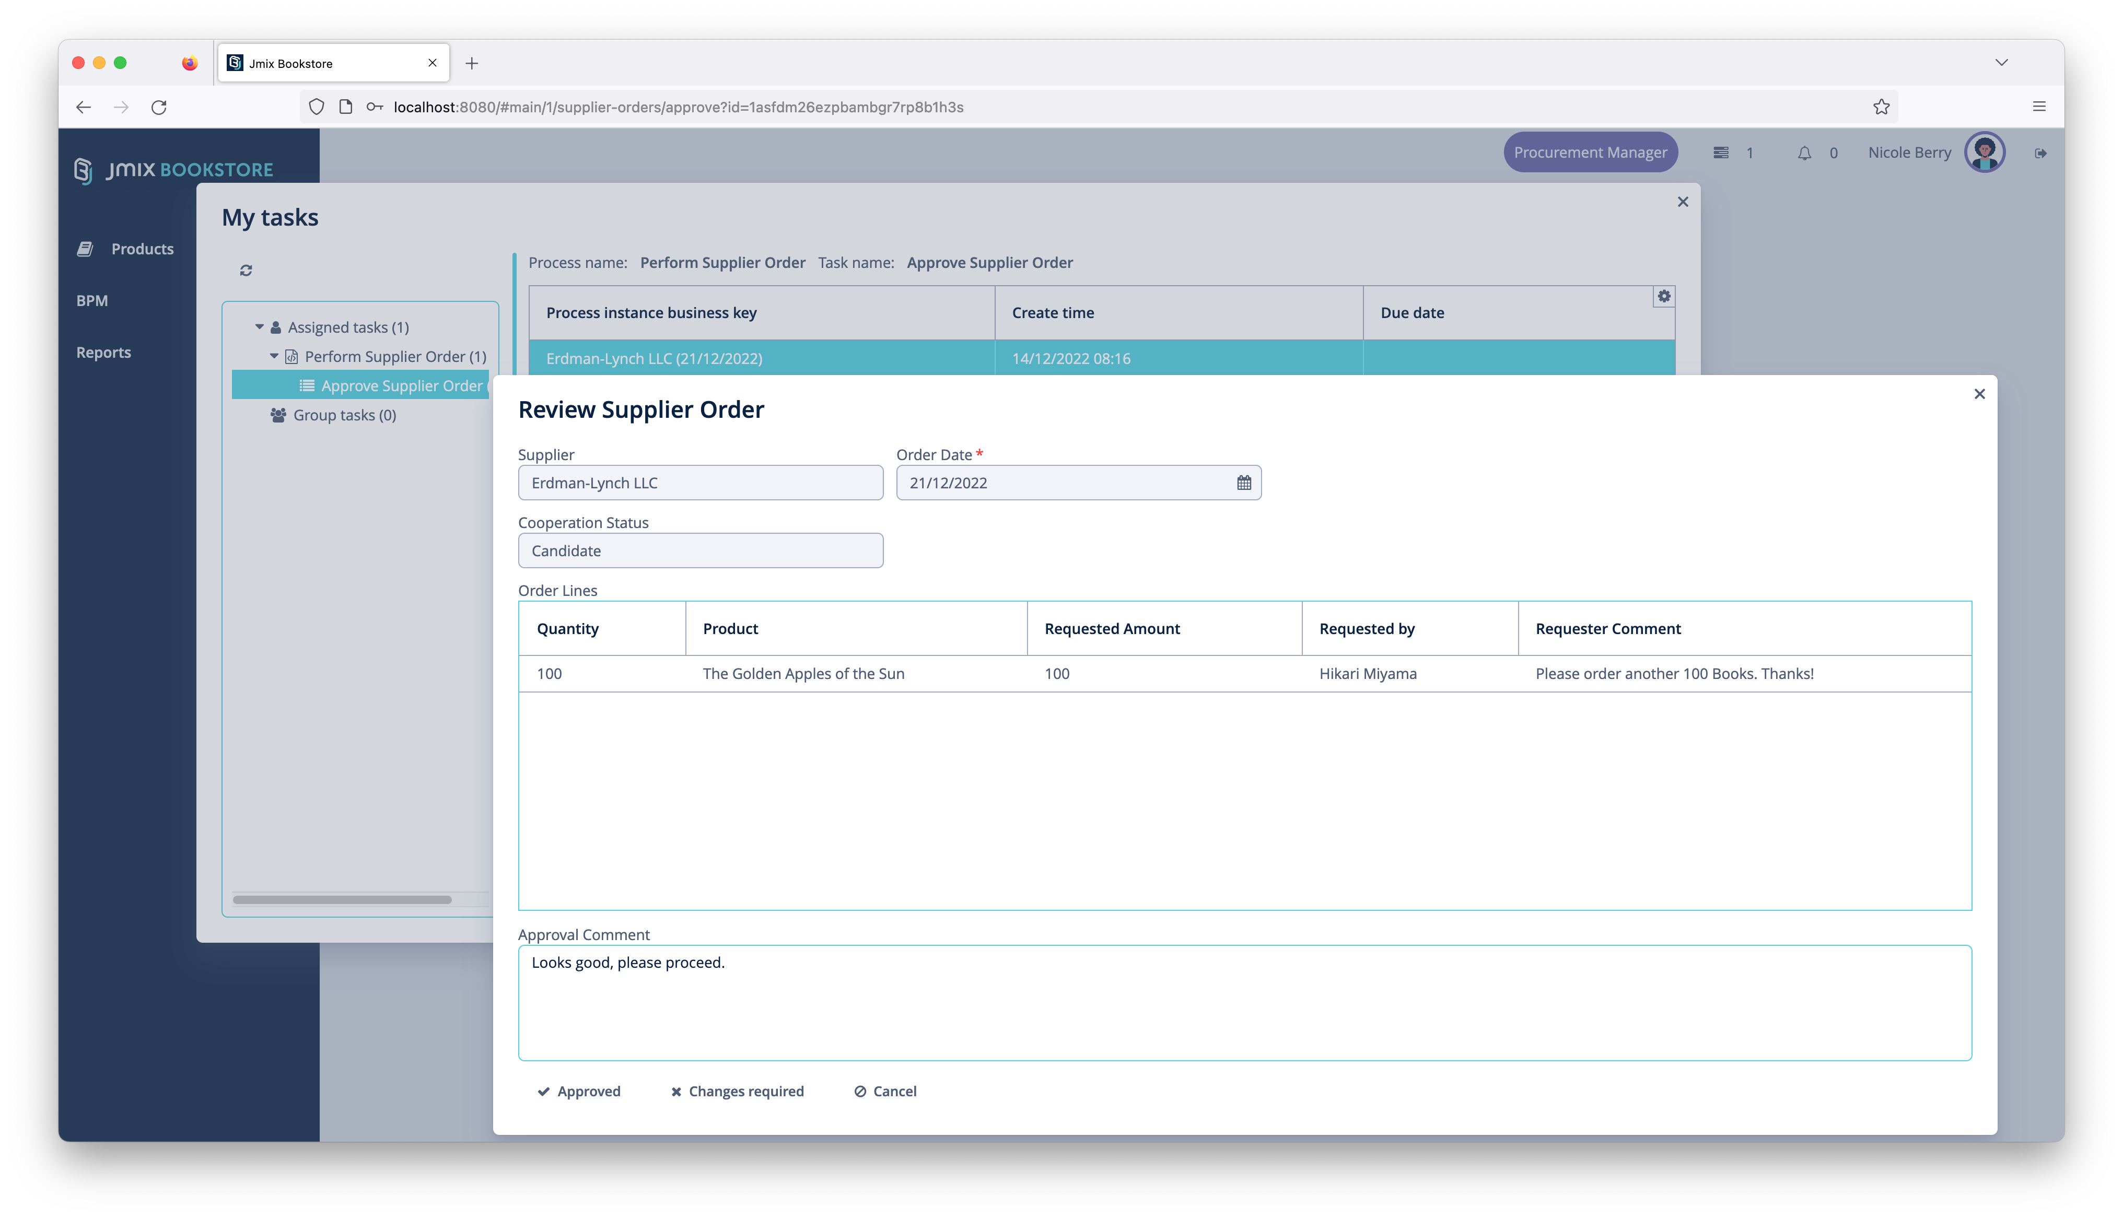Click the Approved button
Viewport: 2123px width, 1219px height.
click(x=578, y=1091)
